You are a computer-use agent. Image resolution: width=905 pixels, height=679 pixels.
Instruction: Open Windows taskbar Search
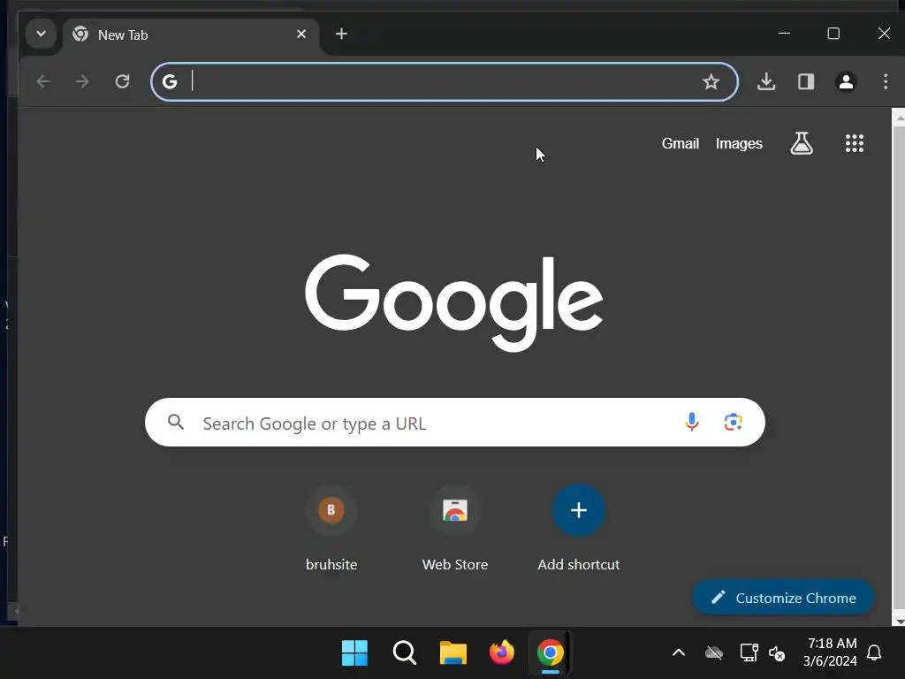[404, 653]
